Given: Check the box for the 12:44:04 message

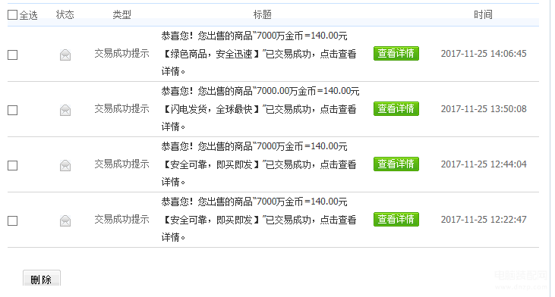Looking at the screenshot, I should [x=12, y=166].
